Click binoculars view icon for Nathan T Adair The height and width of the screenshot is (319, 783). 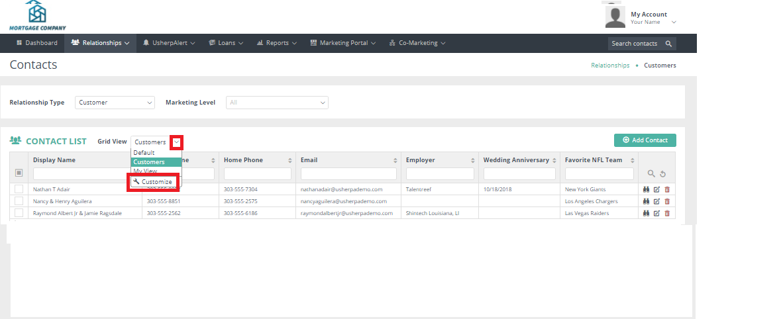coord(647,189)
